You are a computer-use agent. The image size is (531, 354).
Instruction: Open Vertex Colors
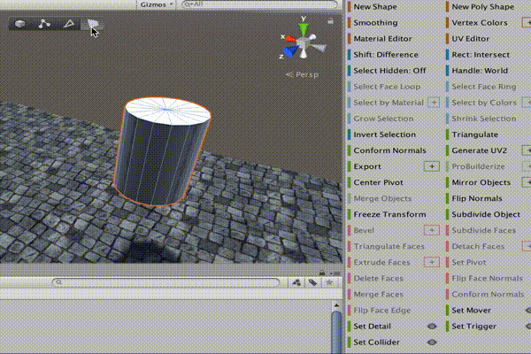480,23
